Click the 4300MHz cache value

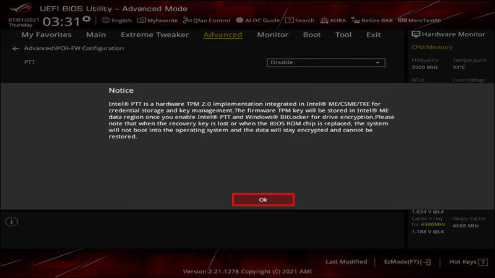(x=433, y=224)
